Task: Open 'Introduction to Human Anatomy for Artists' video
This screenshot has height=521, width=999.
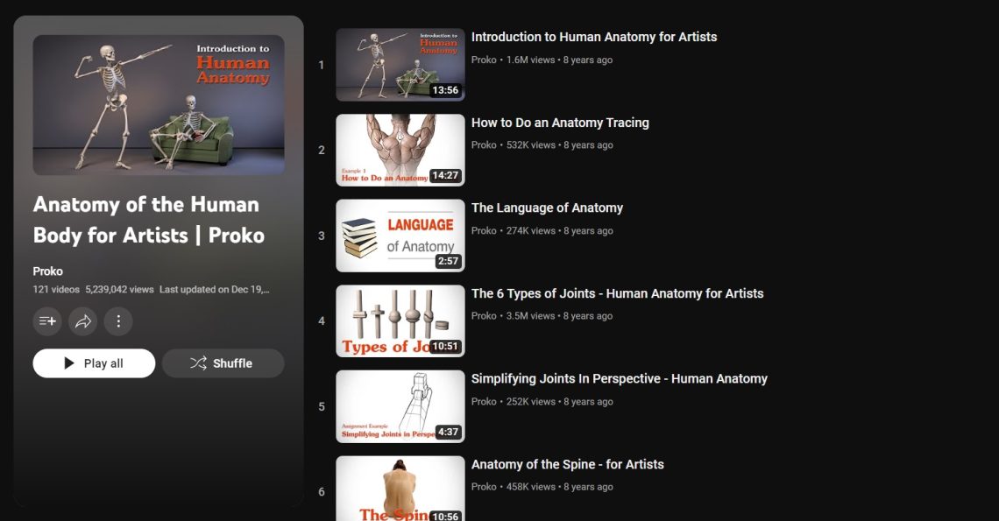Action: [594, 37]
